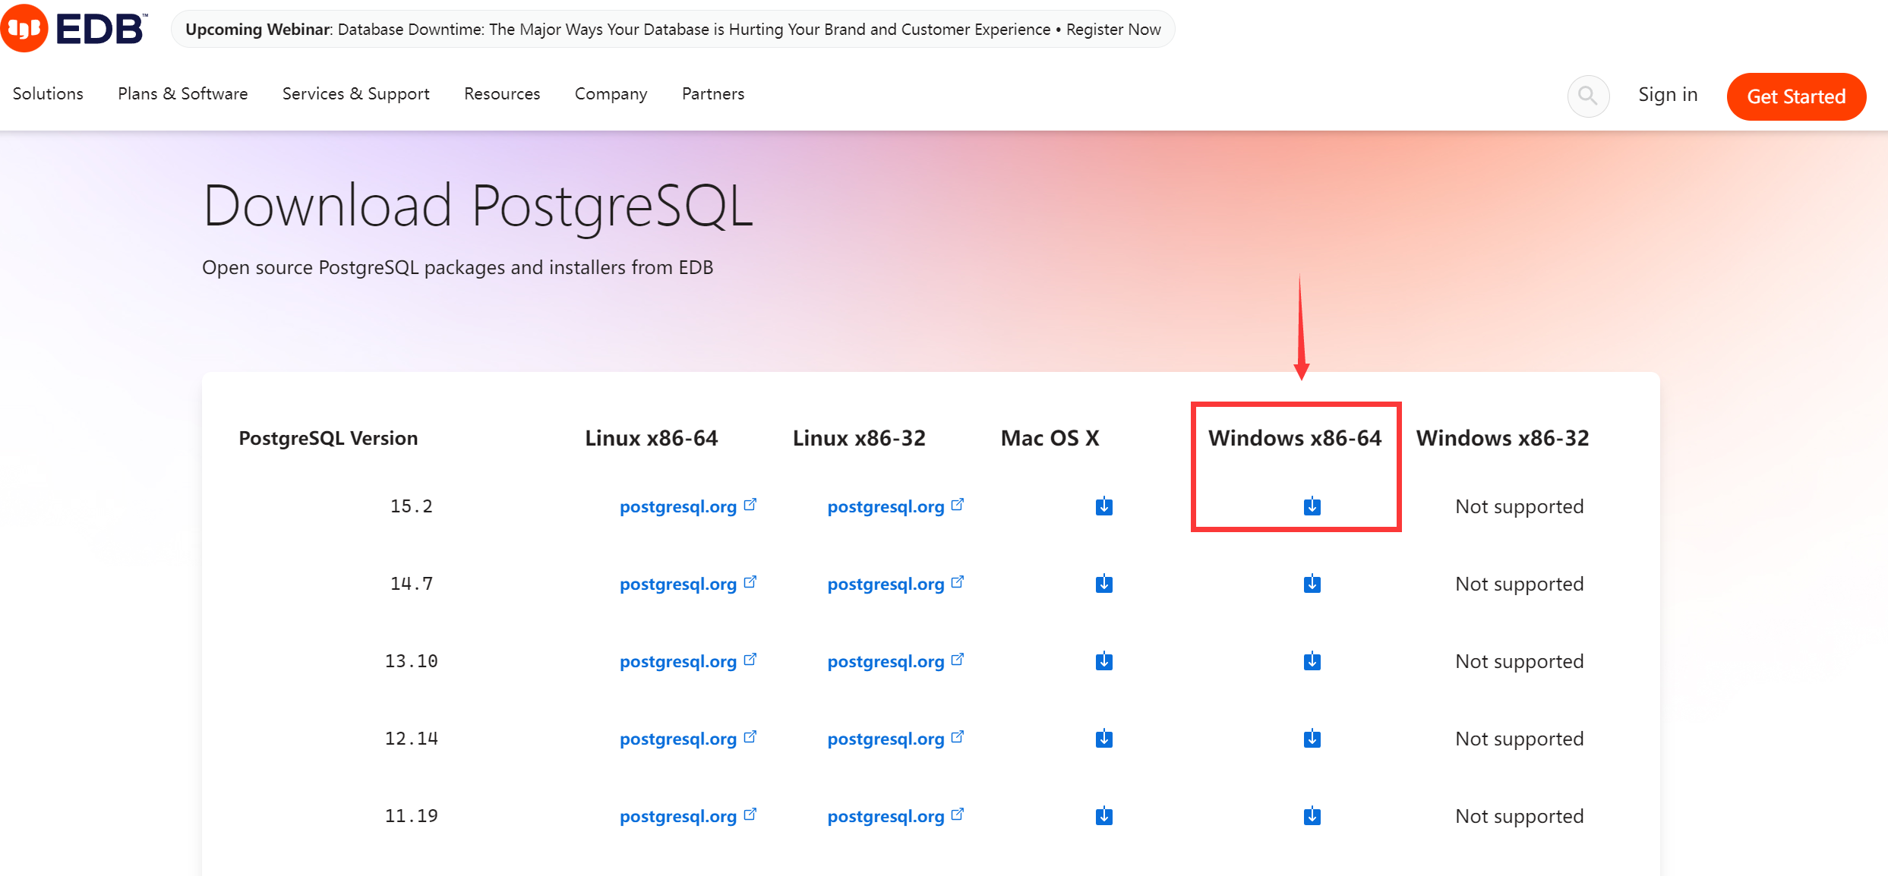Click the Windows x86-32 column header
Image resolution: width=1888 pixels, height=876 pixels.
[x=1502, y=438]
